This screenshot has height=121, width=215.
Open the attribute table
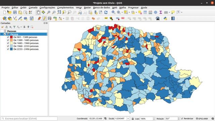point(145,12)
